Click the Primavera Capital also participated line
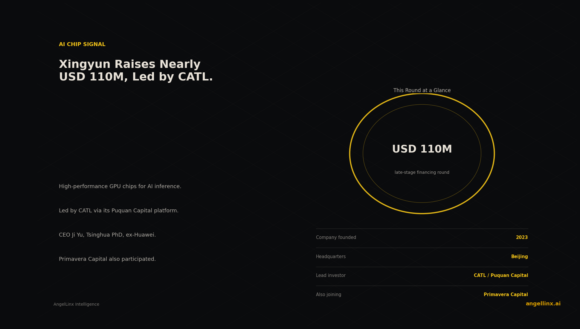This screenshot has width=580, height=329. click(107, 259)
